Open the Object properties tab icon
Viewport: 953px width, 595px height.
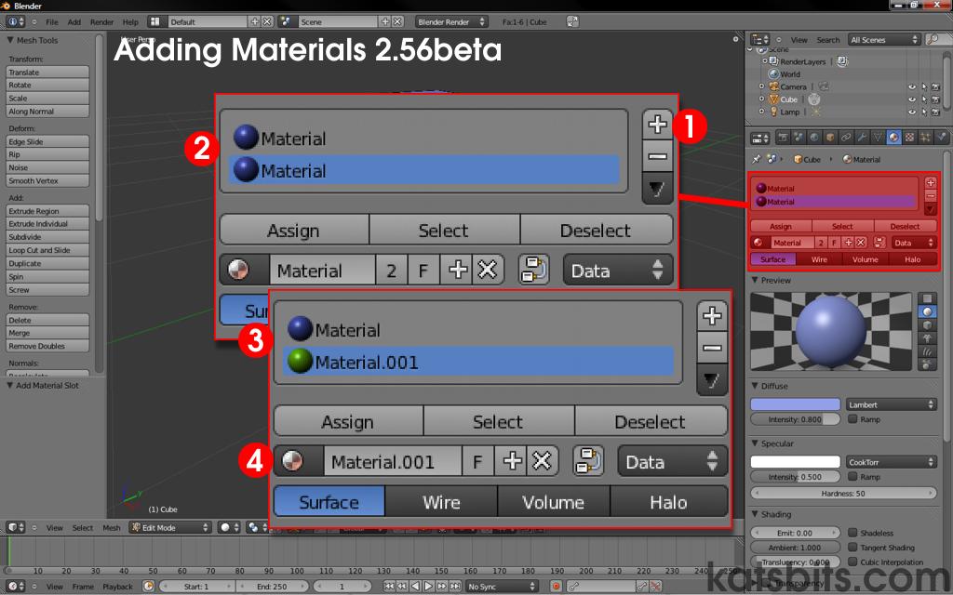(830, 138)
